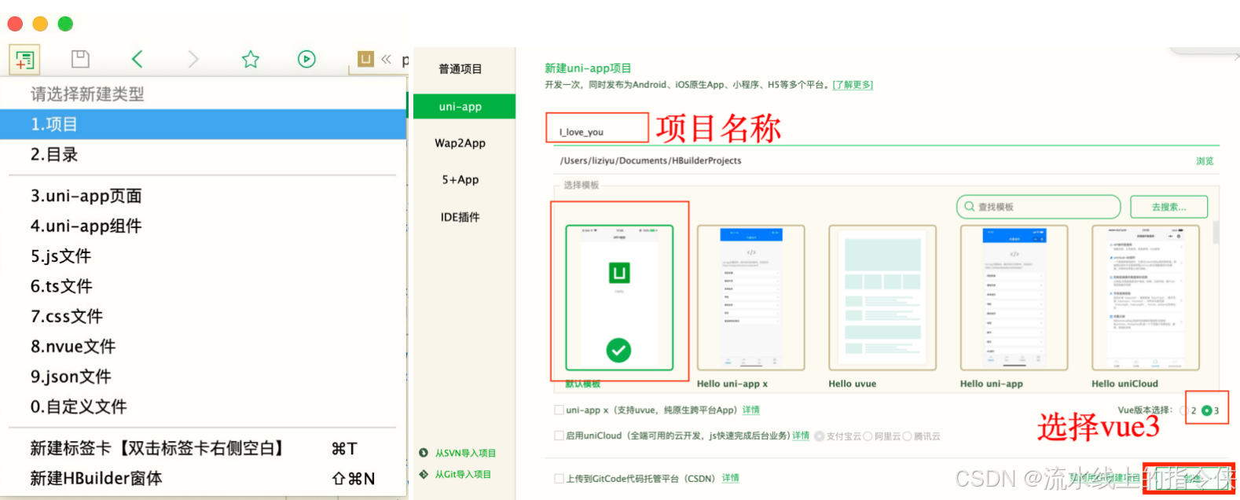The width and height of the screenshot is (1240, 500).
Task: Select the Hello uni-app x template
Action: coord(750,298)
